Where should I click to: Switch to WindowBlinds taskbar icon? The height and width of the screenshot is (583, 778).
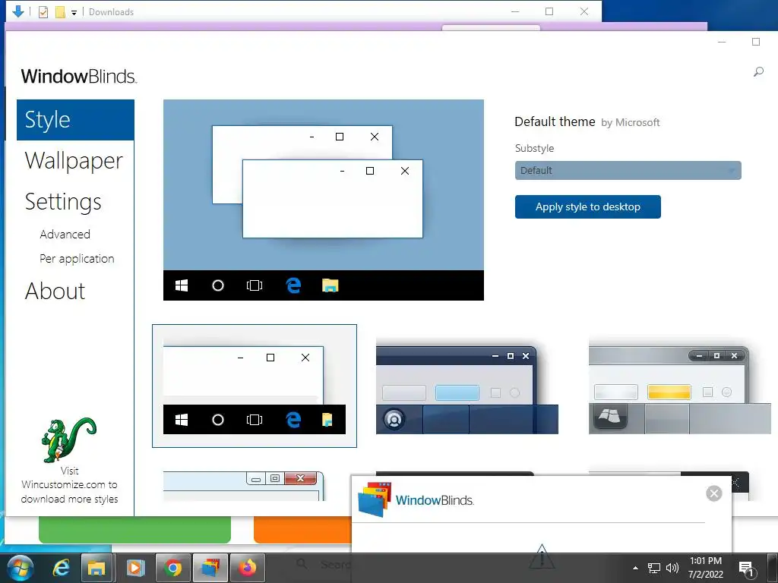pos(210,568)
